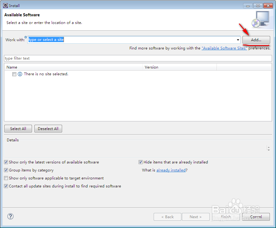Screen dimensions: 276x228
Task: Toggle 'Hide items that are already installed'
Action: 140,162
